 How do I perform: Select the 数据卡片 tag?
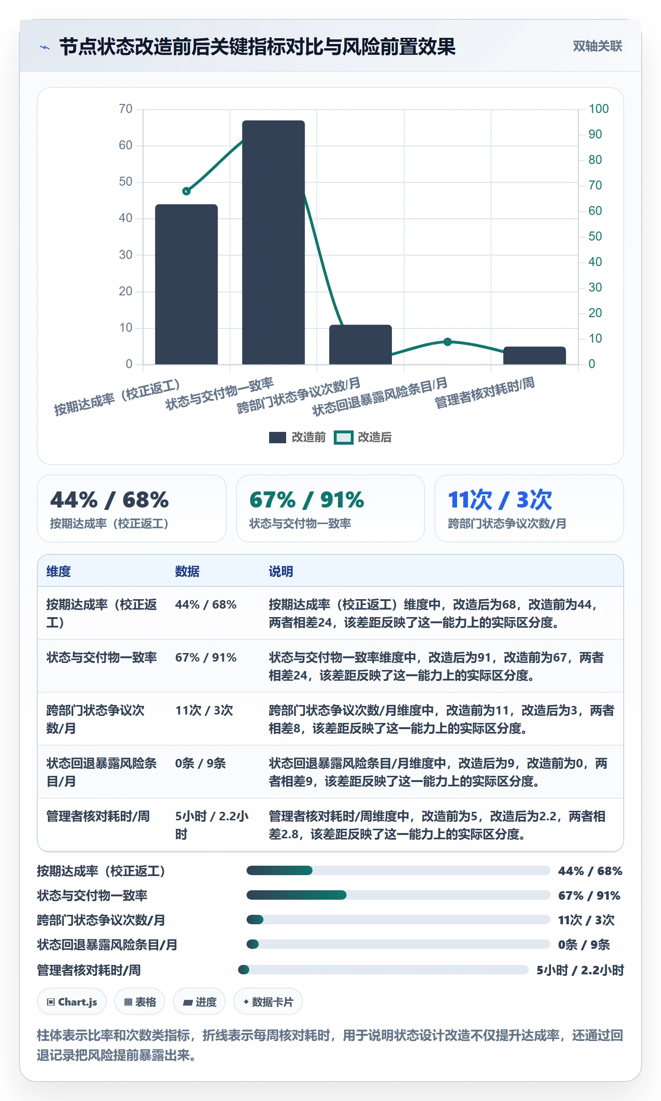click(x=268, y=1001)
